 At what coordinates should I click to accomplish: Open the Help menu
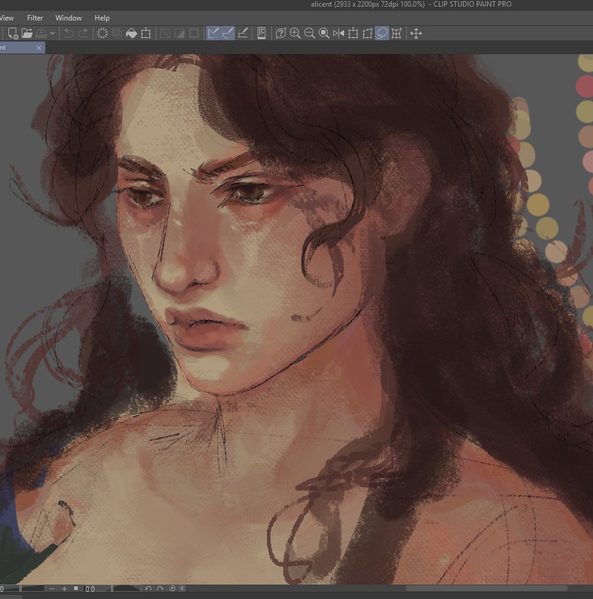102,18
